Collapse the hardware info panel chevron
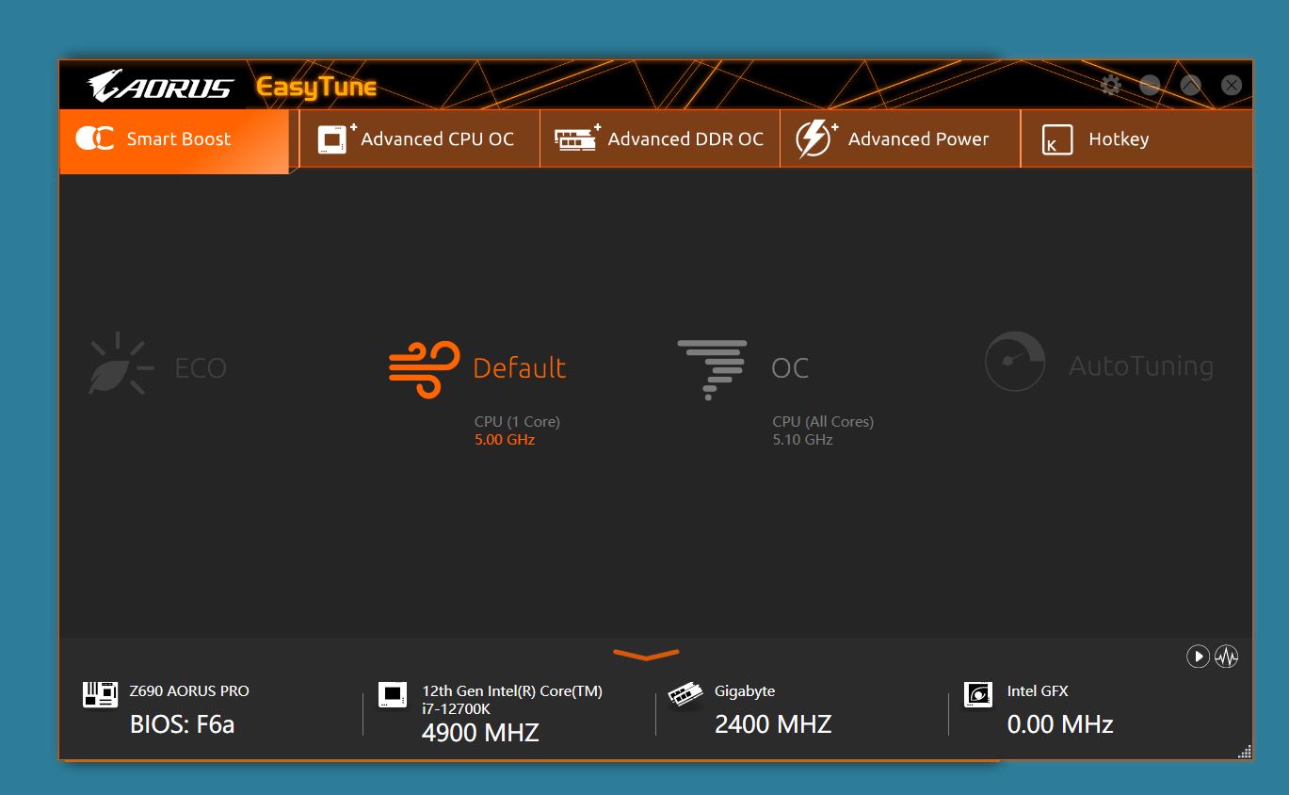This screenshot has width=1289, height=795. click(646, 655)
